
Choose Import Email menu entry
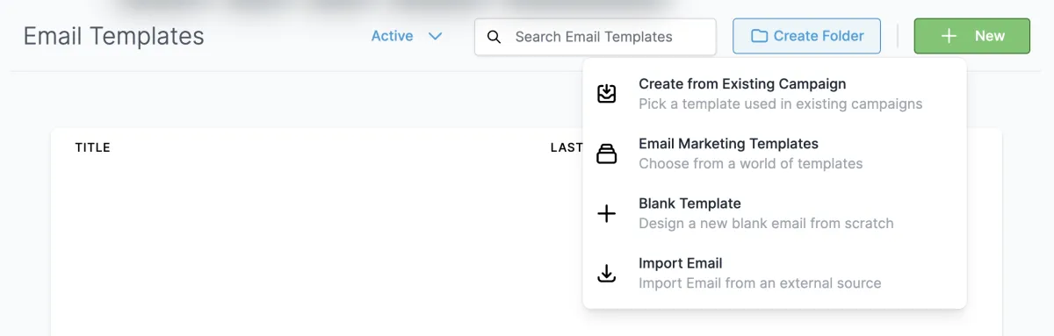pos(774,273)
